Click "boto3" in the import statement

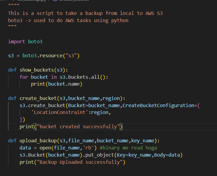click(x=35, y=41)
